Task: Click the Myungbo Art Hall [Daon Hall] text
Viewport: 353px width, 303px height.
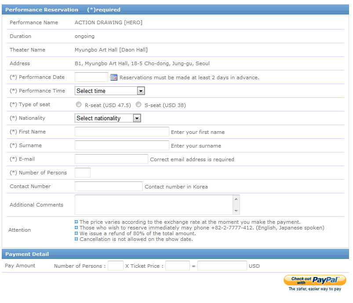Action: (111, 50)
